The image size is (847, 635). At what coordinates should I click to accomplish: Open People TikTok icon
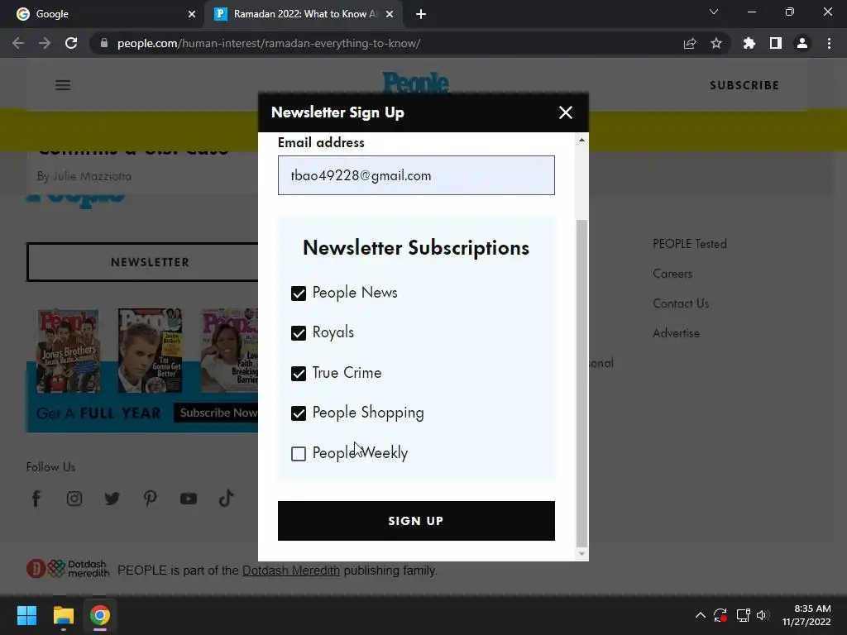[x=227, y=498]
